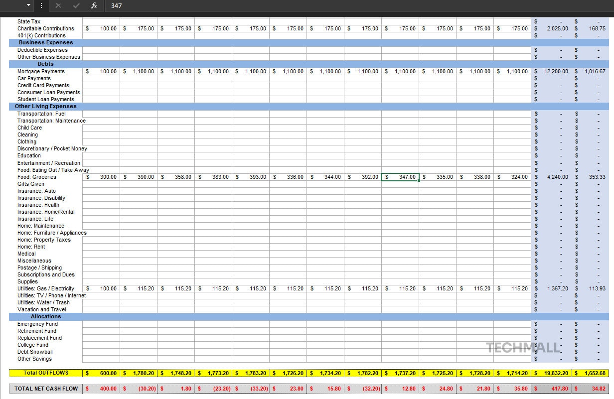Click the formula bar options dots
614x399 pixels.
[x=41, y=5]
